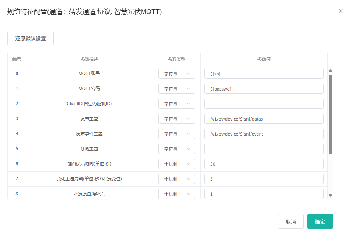This screenshot has height=236, width=350.
Task: Open parameter type dropdown for MQTT密码
Action: point(176,89)
